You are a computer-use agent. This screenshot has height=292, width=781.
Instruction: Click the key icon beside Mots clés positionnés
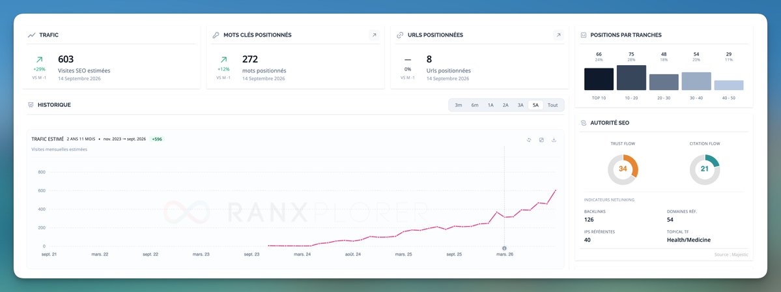tap(216, 35)
